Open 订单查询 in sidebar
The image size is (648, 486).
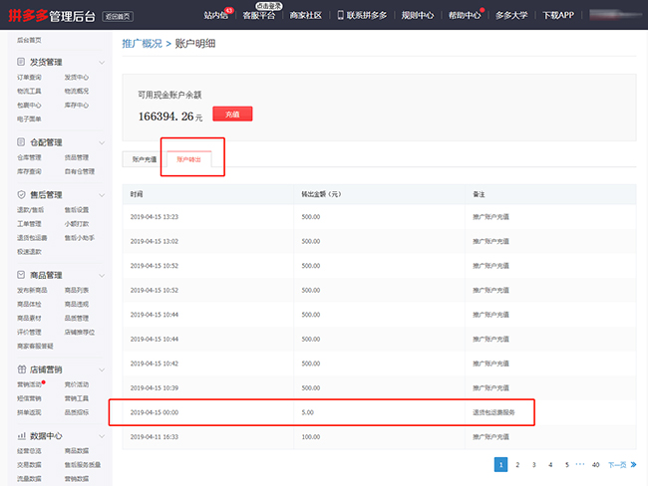point(29,78)
